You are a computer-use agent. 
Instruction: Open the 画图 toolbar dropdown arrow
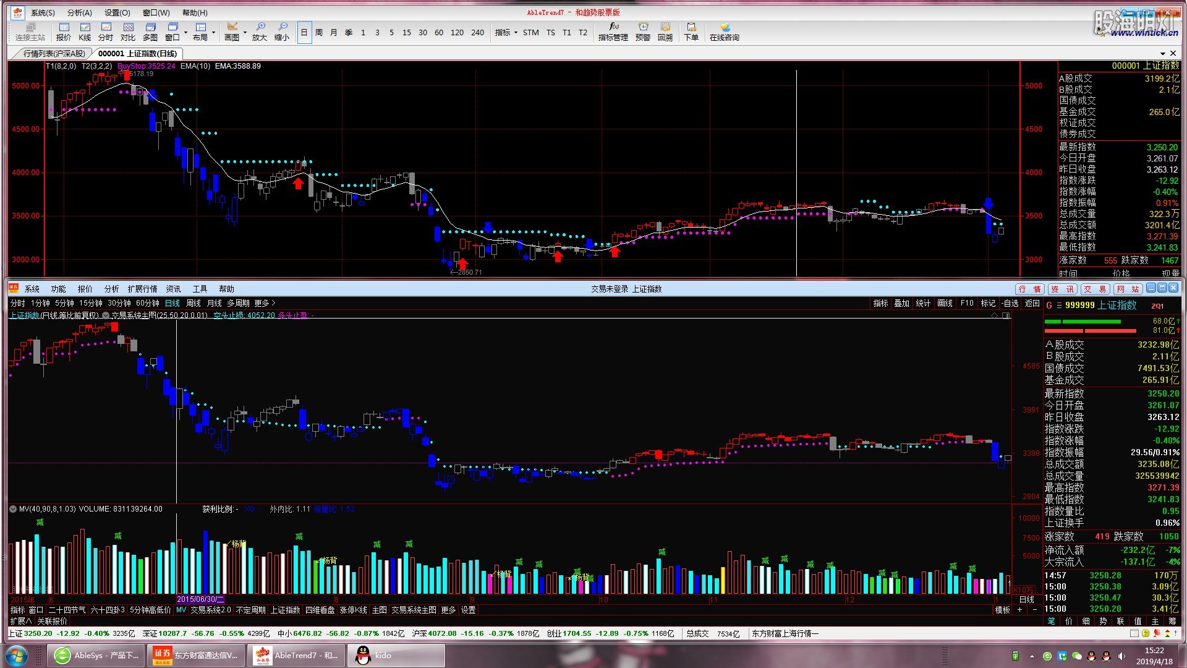click(245, 32)
